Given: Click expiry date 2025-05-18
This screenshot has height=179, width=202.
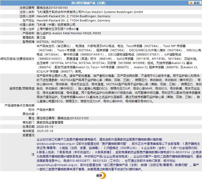Looking at the screenshot, I should coord(45,131).
